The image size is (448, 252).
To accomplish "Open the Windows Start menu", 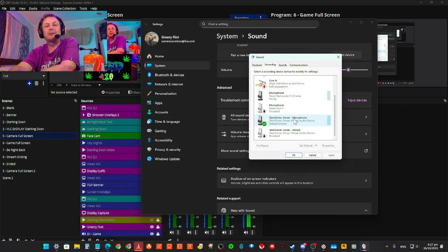I will (x=46, y=247).
